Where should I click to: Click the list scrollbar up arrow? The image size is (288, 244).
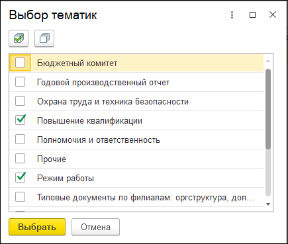[x=268, y=61]
